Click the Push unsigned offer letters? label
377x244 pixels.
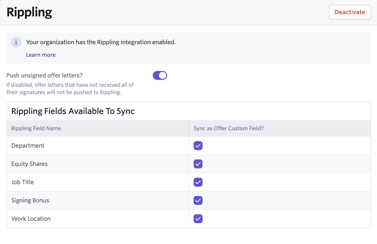(44, 75)
